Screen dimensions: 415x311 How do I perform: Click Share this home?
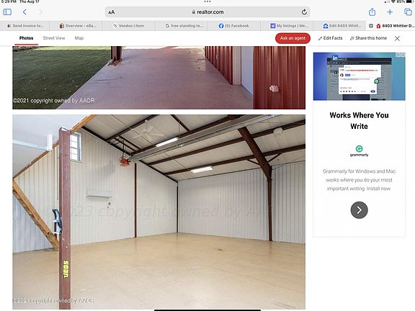368,38
